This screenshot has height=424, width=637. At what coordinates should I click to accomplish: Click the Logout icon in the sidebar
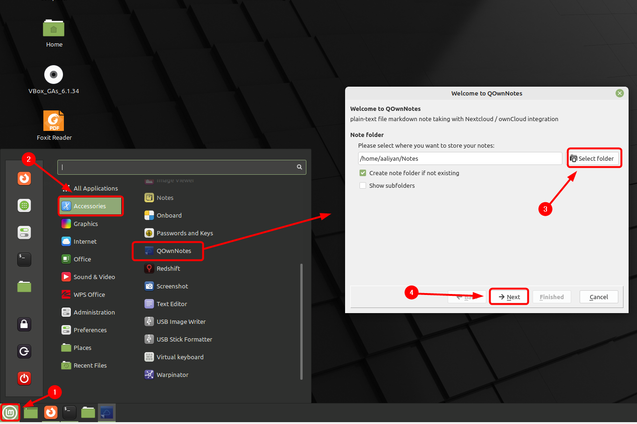point(24,351)
